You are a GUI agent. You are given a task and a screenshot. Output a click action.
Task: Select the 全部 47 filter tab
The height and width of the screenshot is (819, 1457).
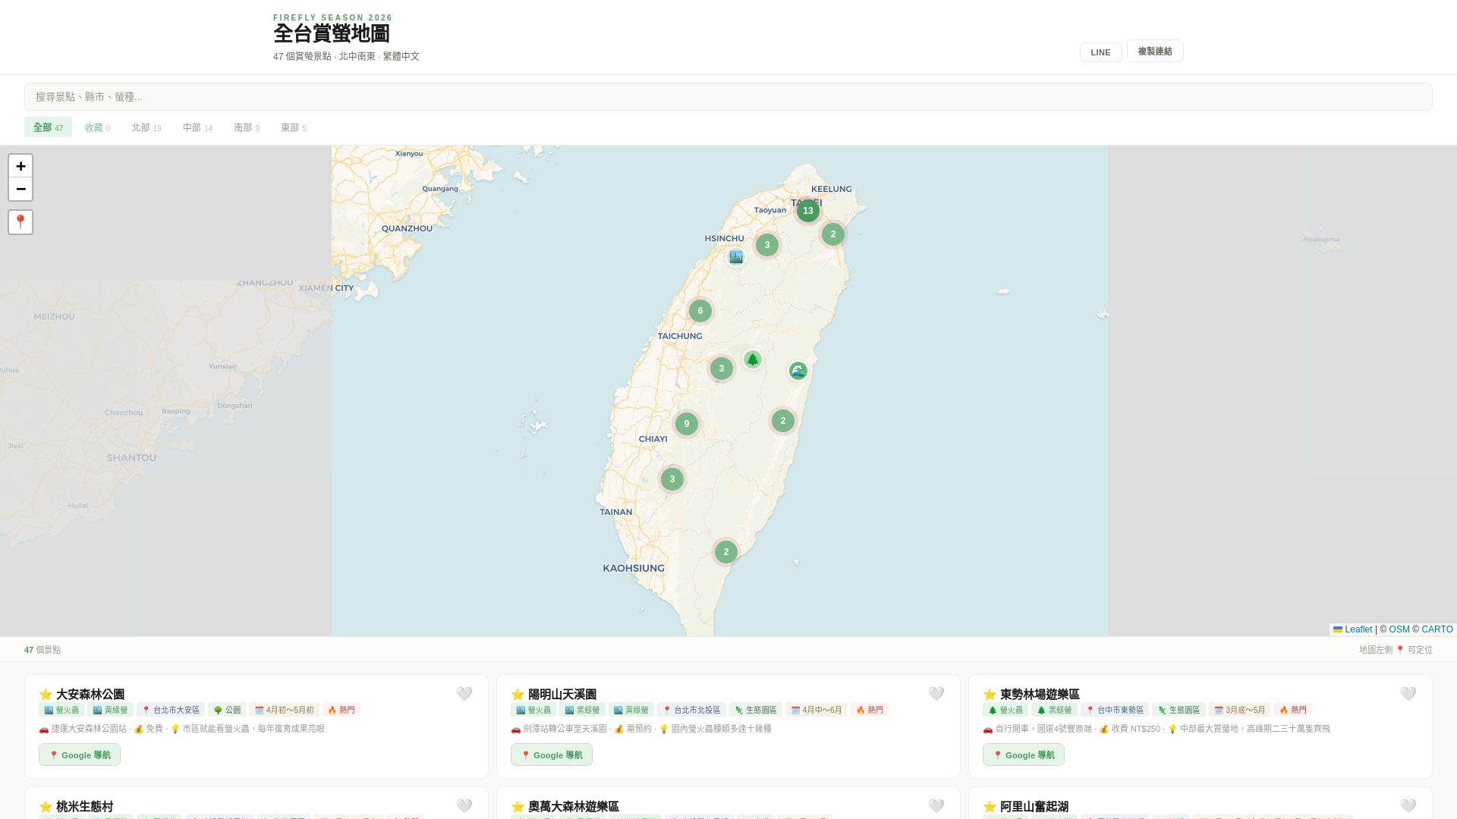48,127
